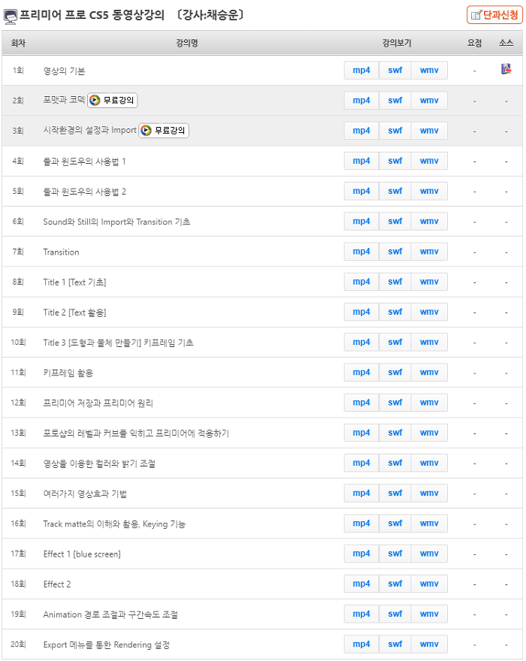Open mp4 for lesson 2 포맷과 코덱
Viewport: 526px width, 661px height.
click(x=361, y=101)
